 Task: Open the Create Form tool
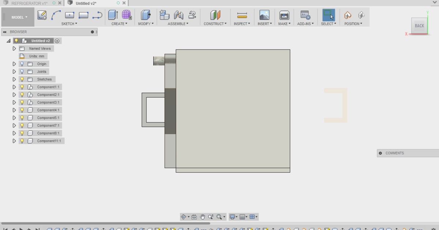tap(127, 15)
